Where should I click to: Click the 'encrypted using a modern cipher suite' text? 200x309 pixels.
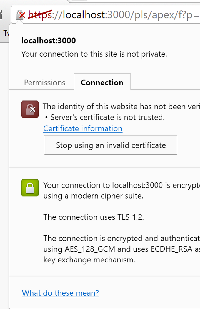click(x=122, y=190)
